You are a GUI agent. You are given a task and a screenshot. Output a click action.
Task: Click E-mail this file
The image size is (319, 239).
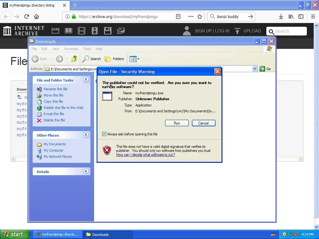pos(54,114)
